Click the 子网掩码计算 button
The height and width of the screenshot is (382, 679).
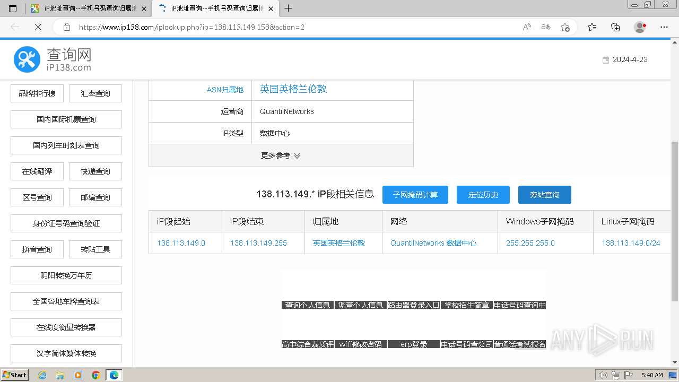pyautogui.click(x=415, y=195)
